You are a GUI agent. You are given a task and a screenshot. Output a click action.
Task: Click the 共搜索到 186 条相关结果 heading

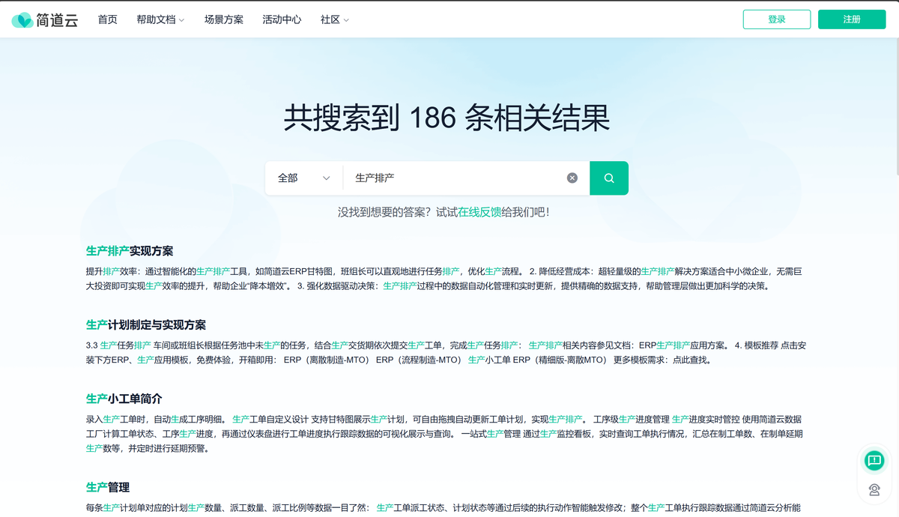447,118
